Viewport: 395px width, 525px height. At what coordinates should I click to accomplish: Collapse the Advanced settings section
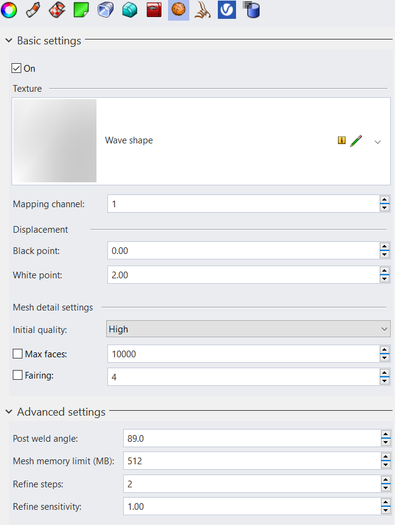8,412
